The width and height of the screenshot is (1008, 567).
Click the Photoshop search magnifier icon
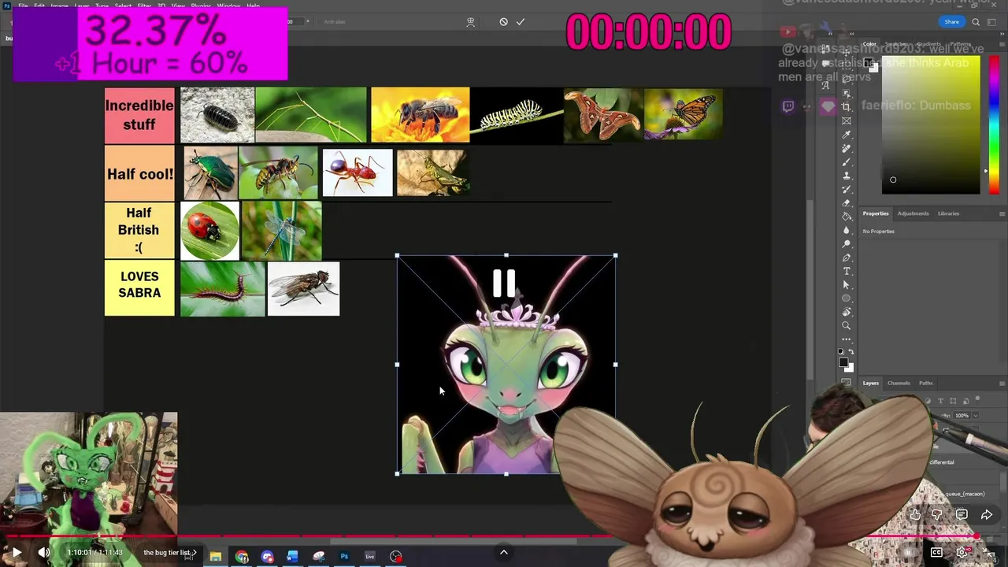tap(976, 22)
